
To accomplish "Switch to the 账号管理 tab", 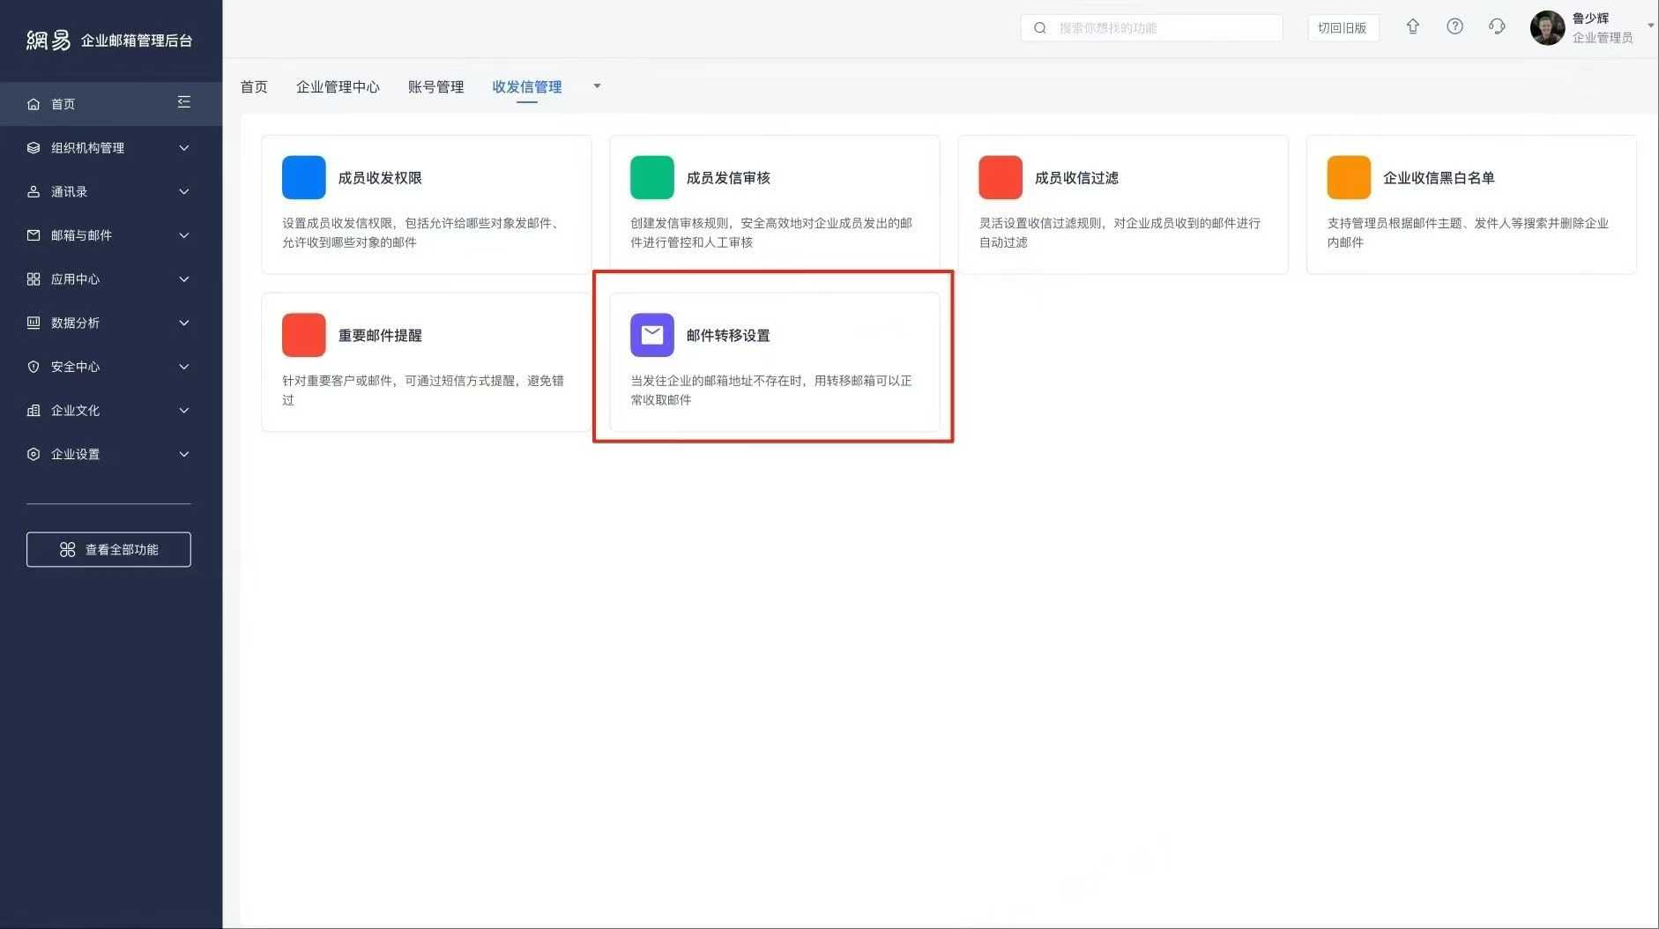I will click(x=435, y=86).
